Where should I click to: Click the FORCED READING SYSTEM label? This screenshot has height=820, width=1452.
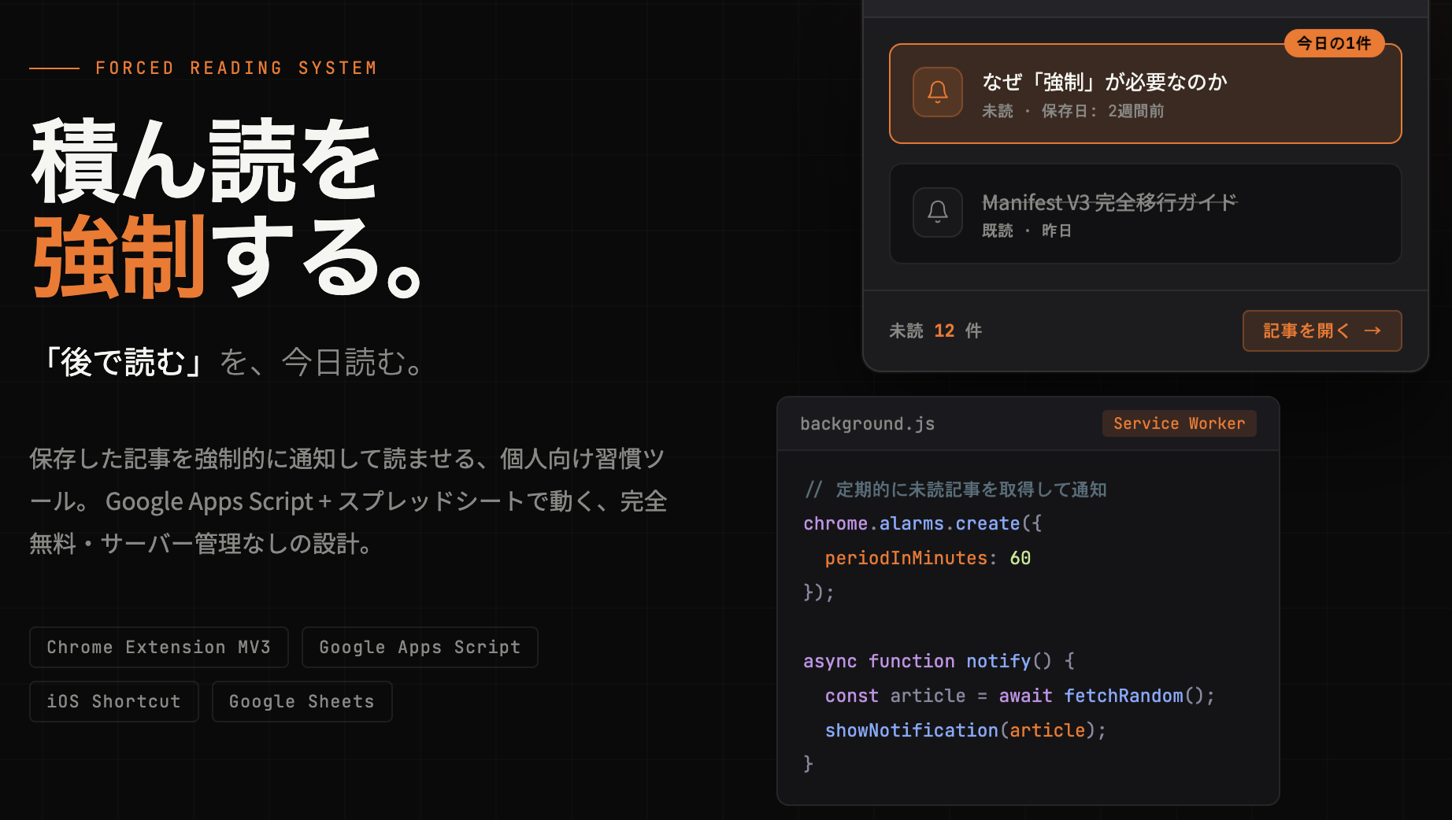point(236,68)
